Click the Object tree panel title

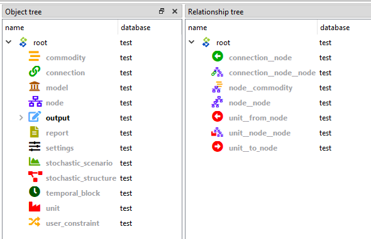[23, 12]
